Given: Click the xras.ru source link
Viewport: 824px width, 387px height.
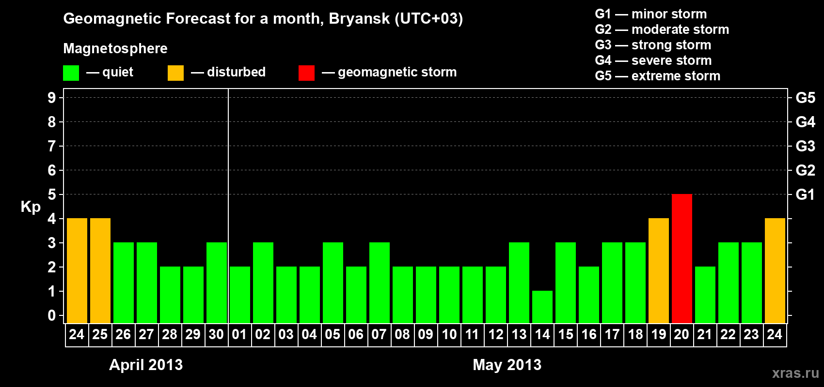Looking at the screenshot, I should [x=795, y=373].
